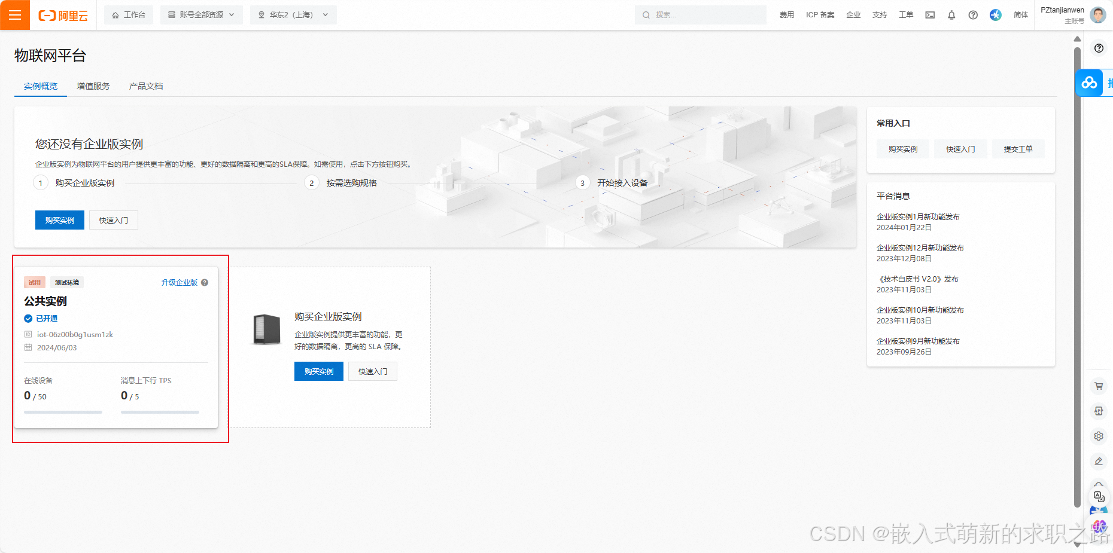Open the 公共实例 card title
The width and height of the screenshot is (1113, 553).
[x=45, y=301]
